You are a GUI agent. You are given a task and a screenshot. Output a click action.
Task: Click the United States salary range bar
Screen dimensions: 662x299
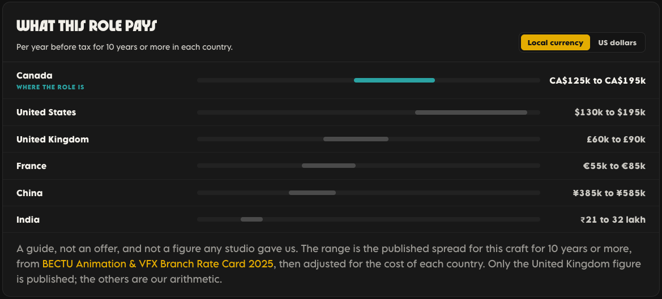click(x=471, y=112)
